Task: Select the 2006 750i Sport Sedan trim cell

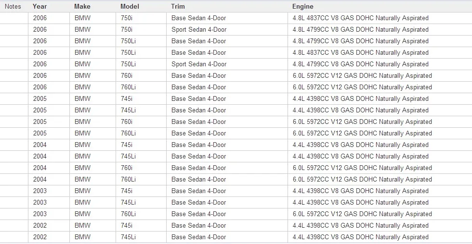Action: 227,30
